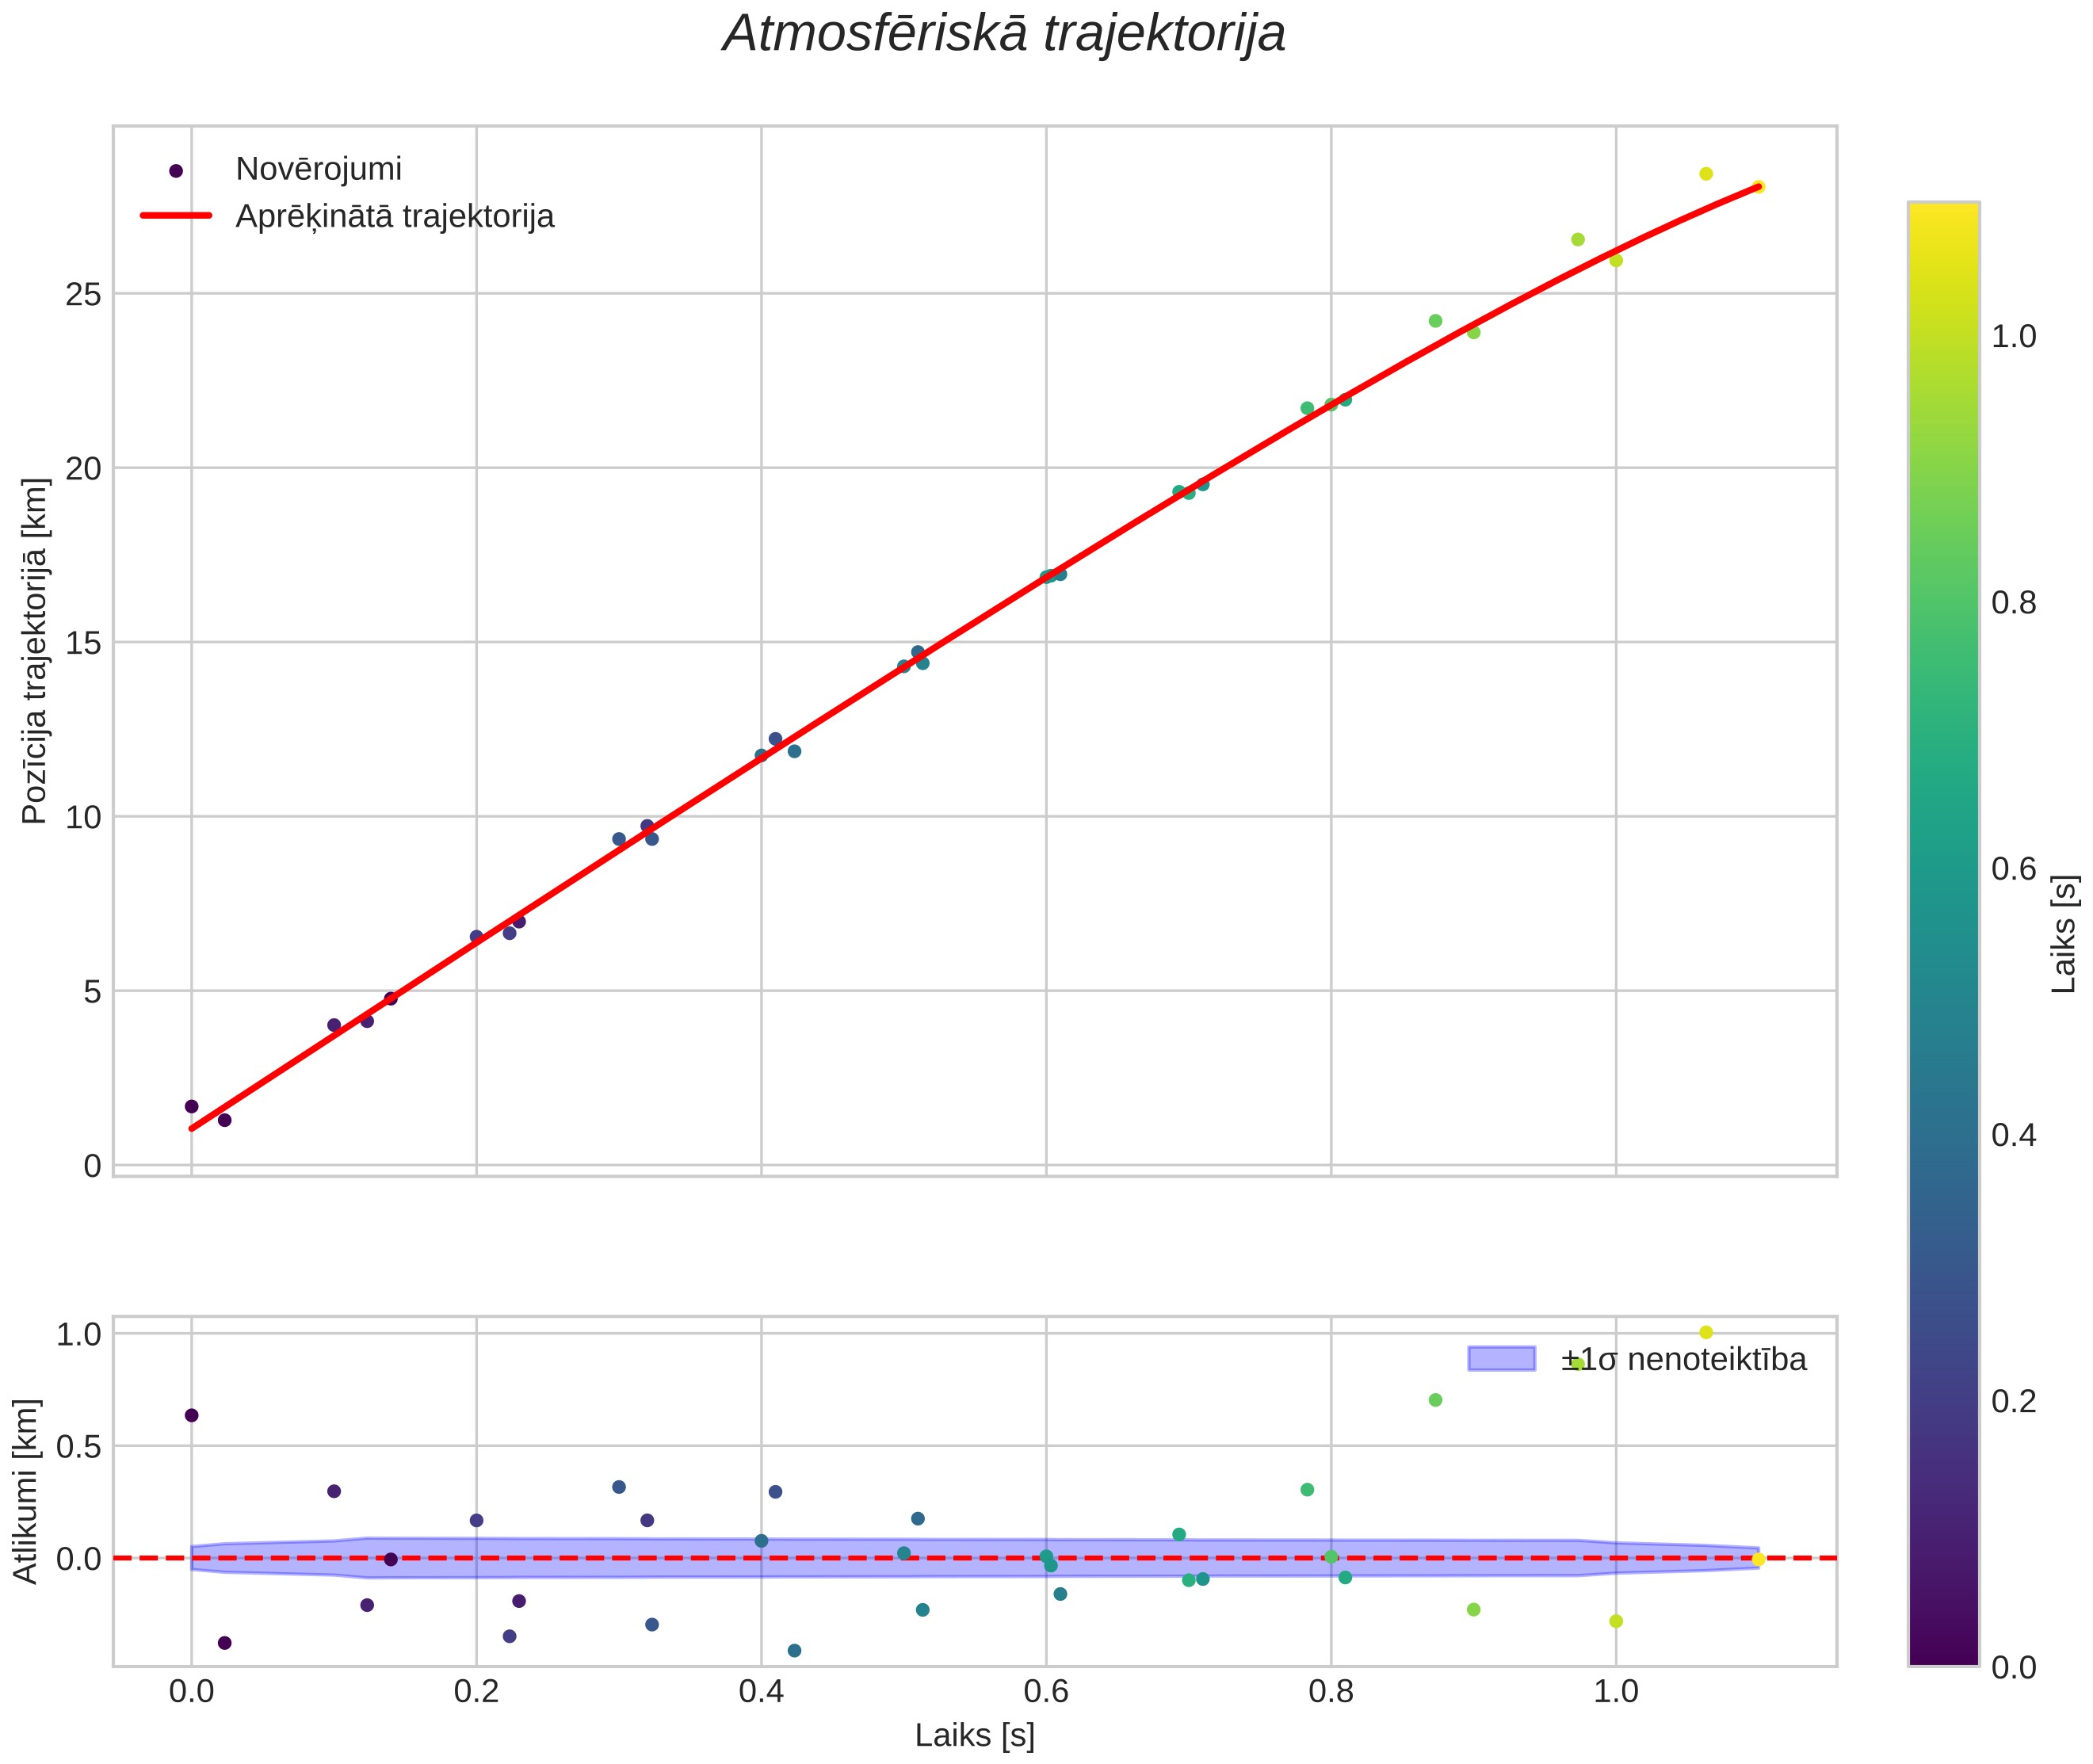Click the yellow observation point at trajectory end
2093x1764 pixels.
click(x=1758, y=187)
